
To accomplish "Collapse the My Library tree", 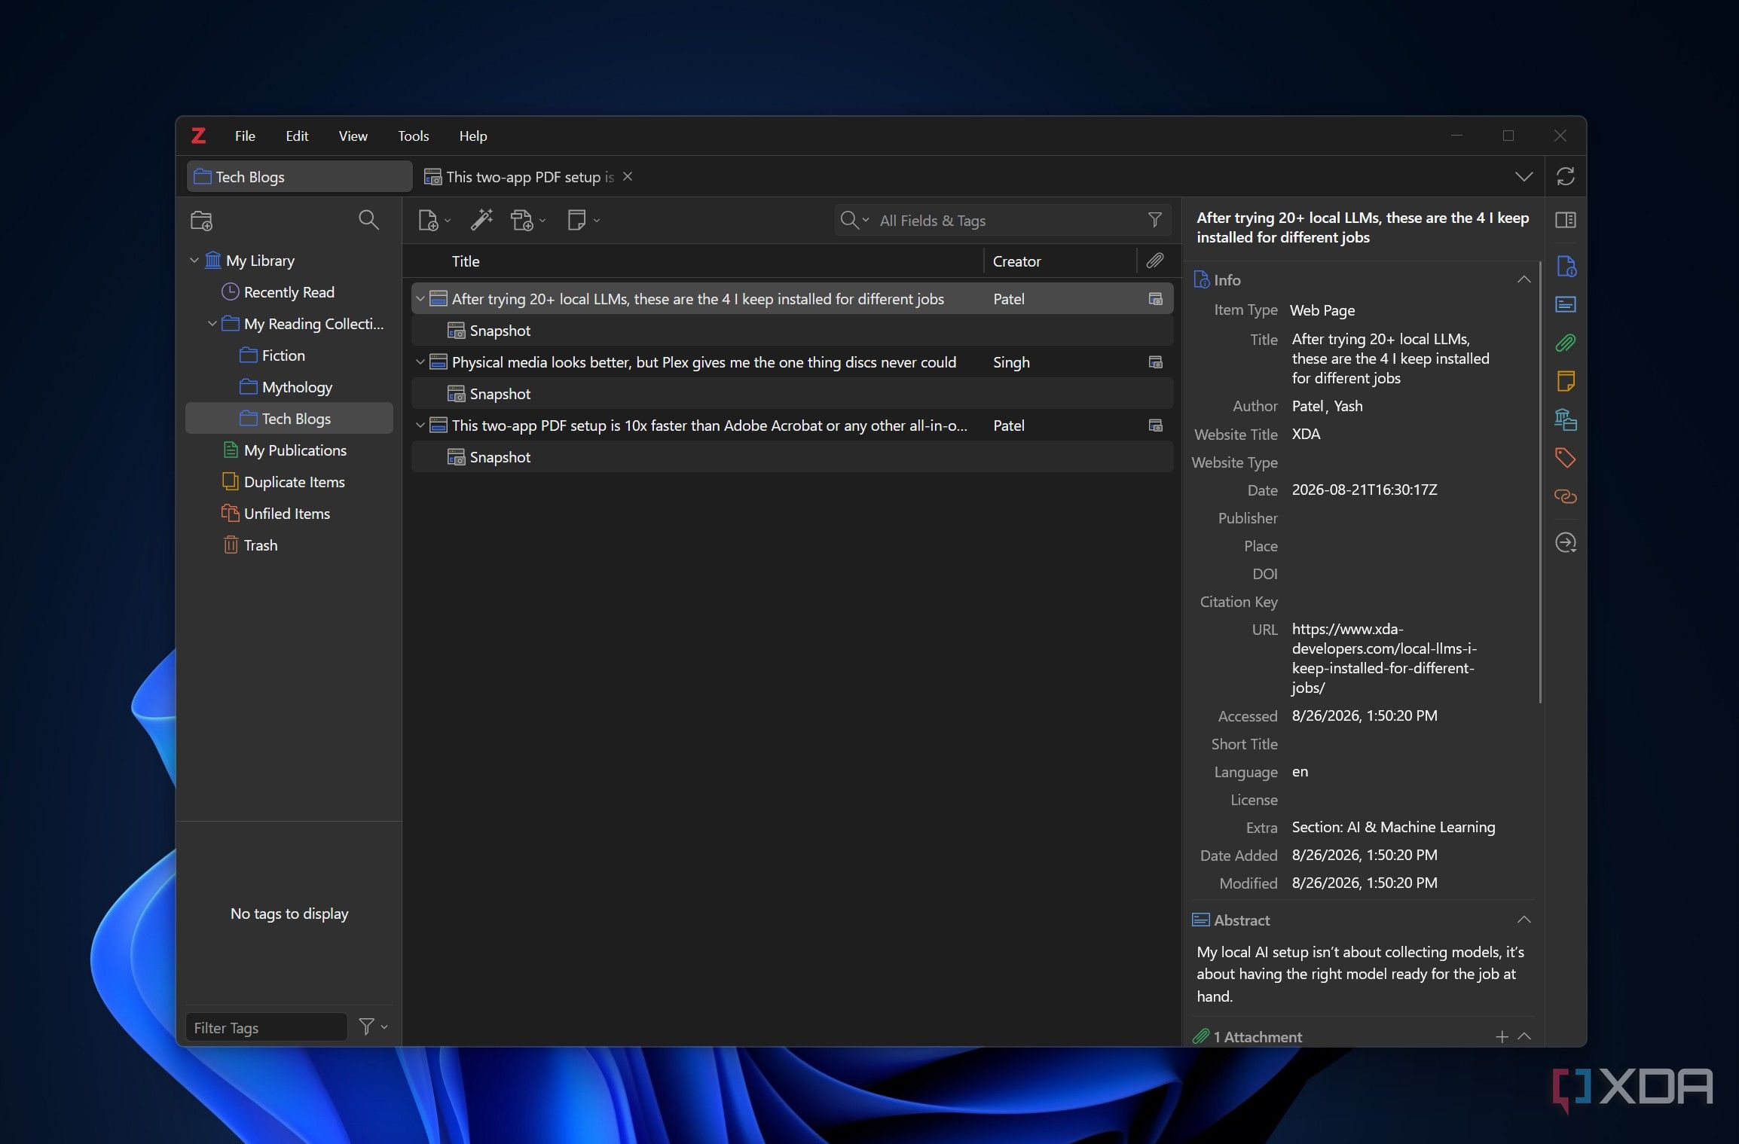I will pos(194,261).
